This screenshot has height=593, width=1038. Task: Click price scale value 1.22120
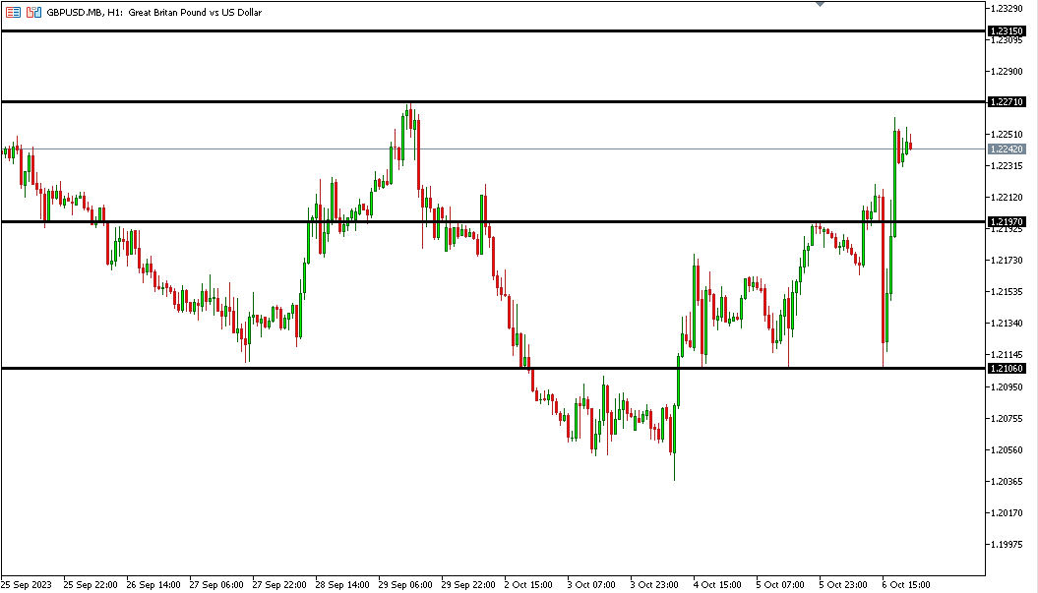1007,198
